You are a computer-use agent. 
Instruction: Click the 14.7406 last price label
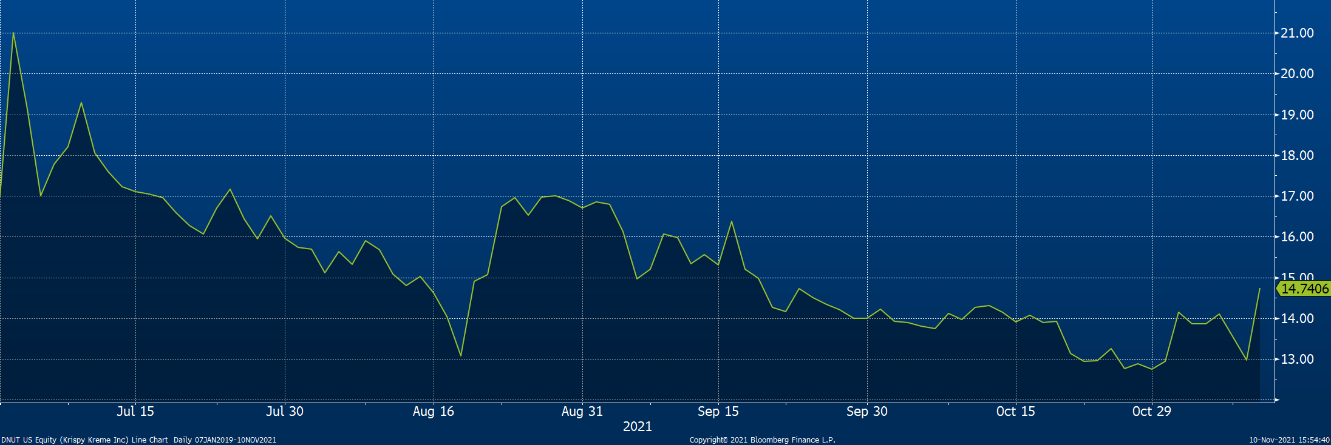coord(1304,289)
